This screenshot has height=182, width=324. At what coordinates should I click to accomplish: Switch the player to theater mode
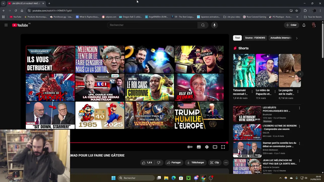click(215, 147)
